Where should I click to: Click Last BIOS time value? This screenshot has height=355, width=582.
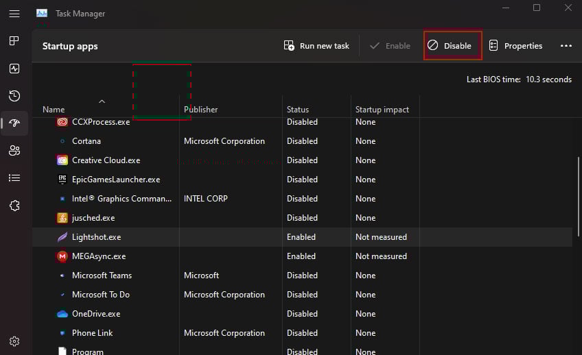click(548, 79)
